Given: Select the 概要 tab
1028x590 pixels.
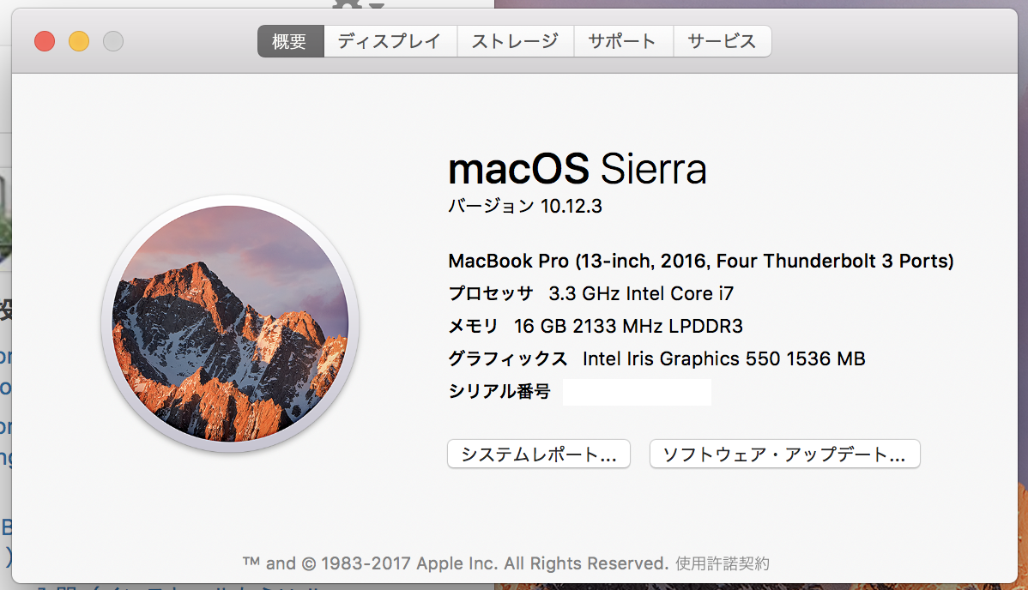Looking at the screenshot, I should point(290,41).
